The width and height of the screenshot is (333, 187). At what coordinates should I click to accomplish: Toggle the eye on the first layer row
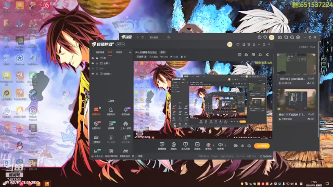(x=93, y=58)
